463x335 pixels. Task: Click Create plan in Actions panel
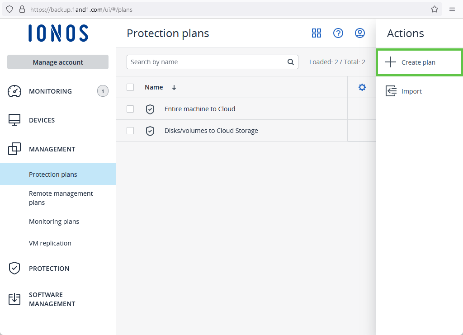pyautogui.click(x=418, y=62)
